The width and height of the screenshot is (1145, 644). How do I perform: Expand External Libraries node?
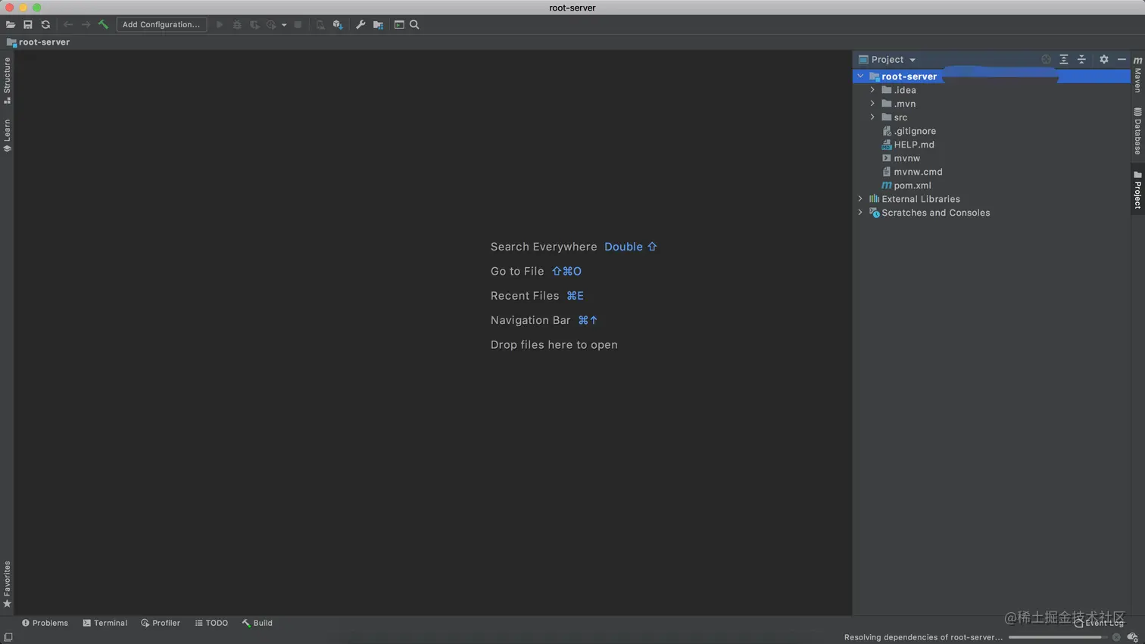[860, 199]
